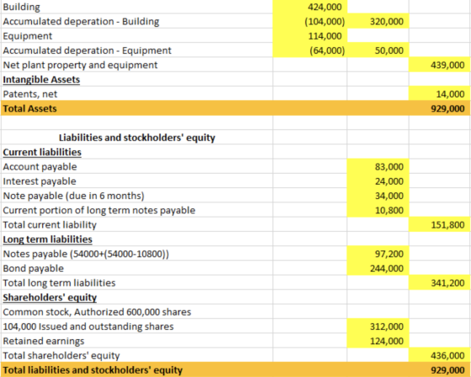Click the Net plant property 439,000 cell
The image size is (471, 377).
click(439, 65)
